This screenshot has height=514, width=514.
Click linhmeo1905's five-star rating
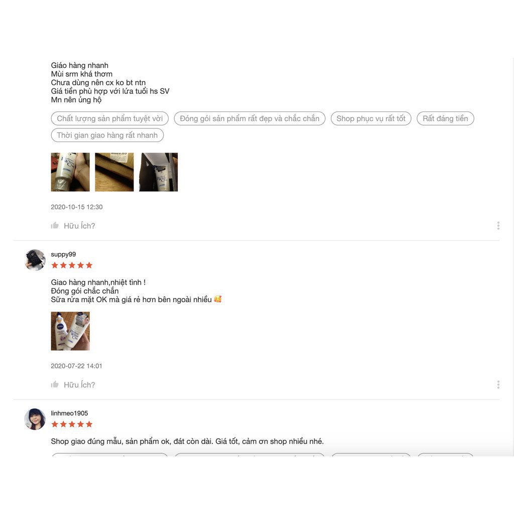coord(72,424)
